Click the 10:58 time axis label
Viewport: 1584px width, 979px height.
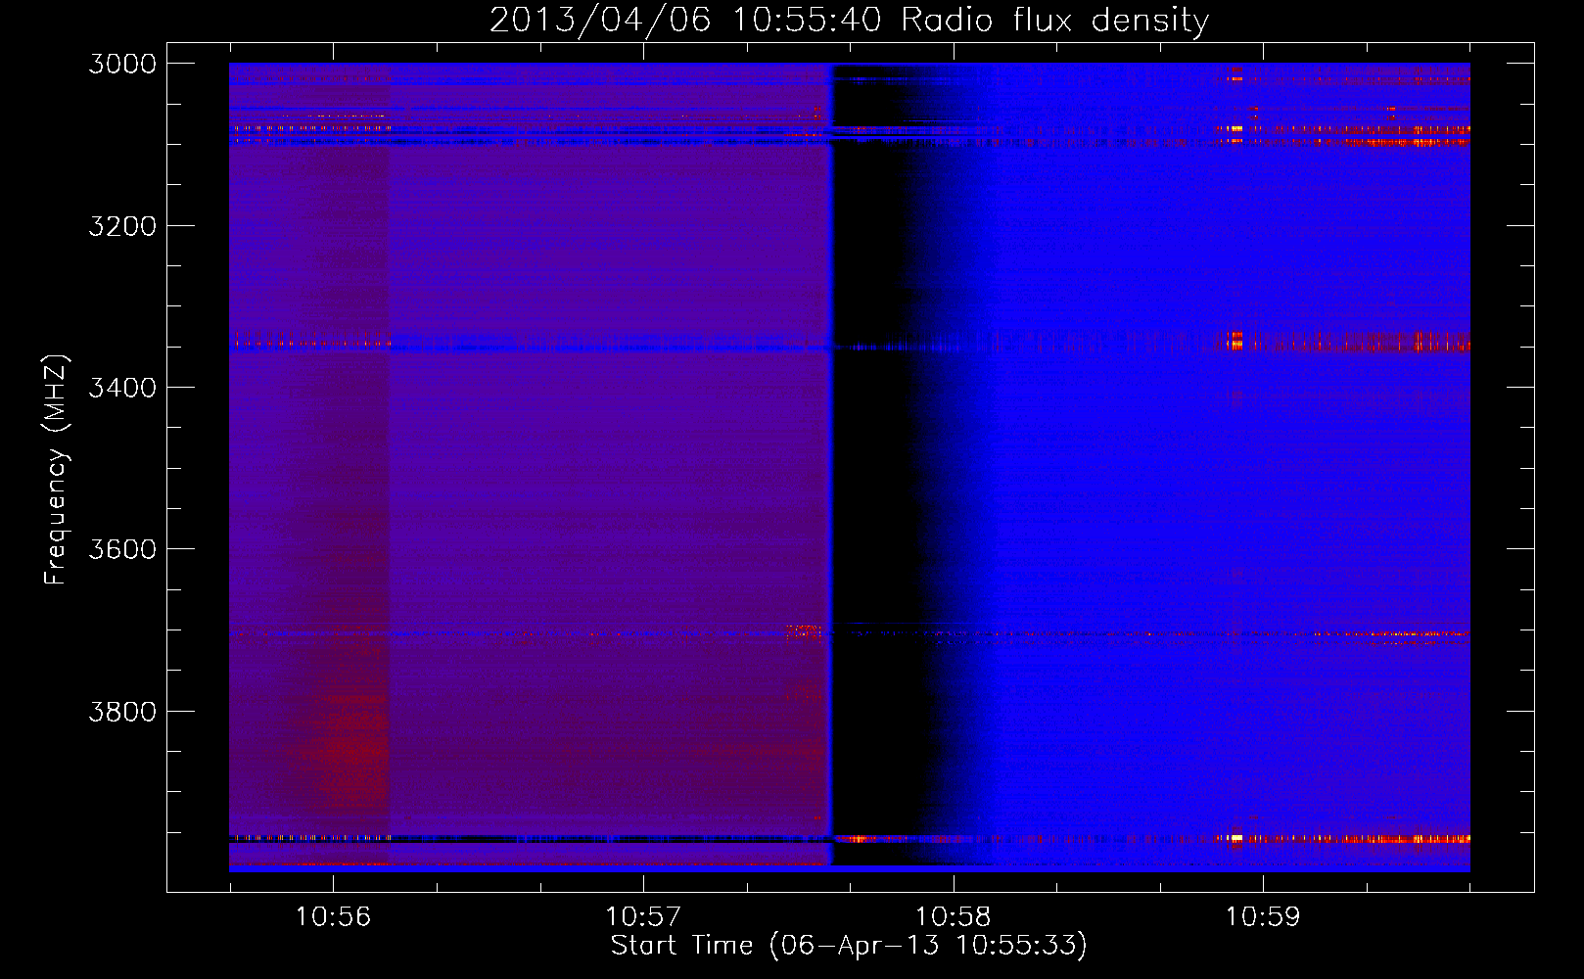953,917
